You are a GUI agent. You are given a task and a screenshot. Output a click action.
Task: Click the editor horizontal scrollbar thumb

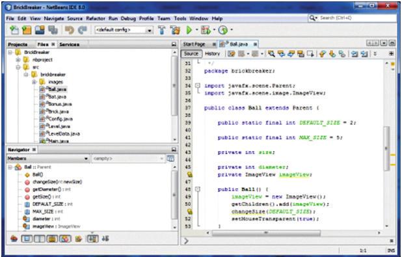click(x=266, y=233)
